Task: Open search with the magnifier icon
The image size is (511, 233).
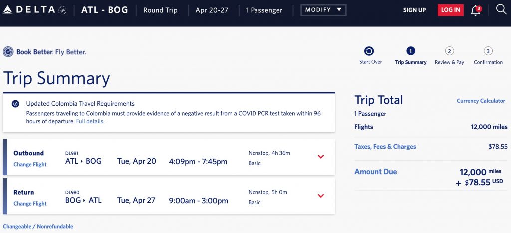Action: click(x=501, y=9)
